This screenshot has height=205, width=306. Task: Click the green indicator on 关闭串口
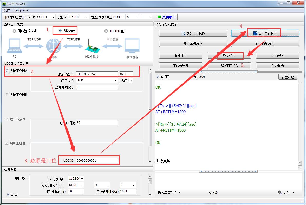click(159, 17)
